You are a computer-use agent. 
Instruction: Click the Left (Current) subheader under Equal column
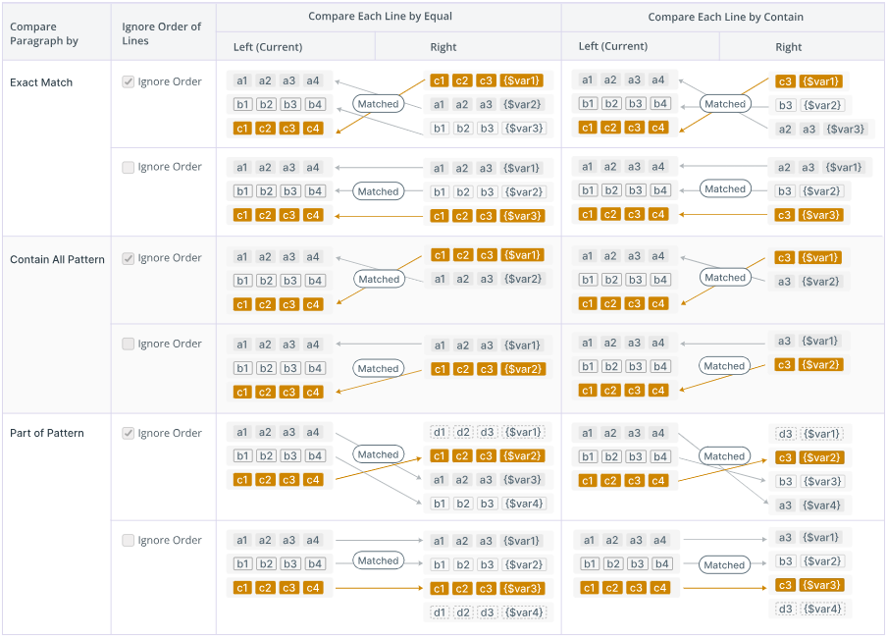tap(268, 47)
